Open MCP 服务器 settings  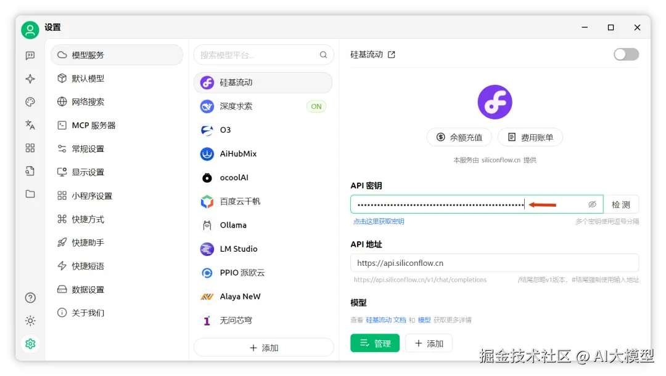point(117,126)
